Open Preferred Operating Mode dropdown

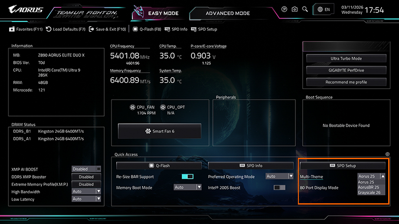pos(279,176)
